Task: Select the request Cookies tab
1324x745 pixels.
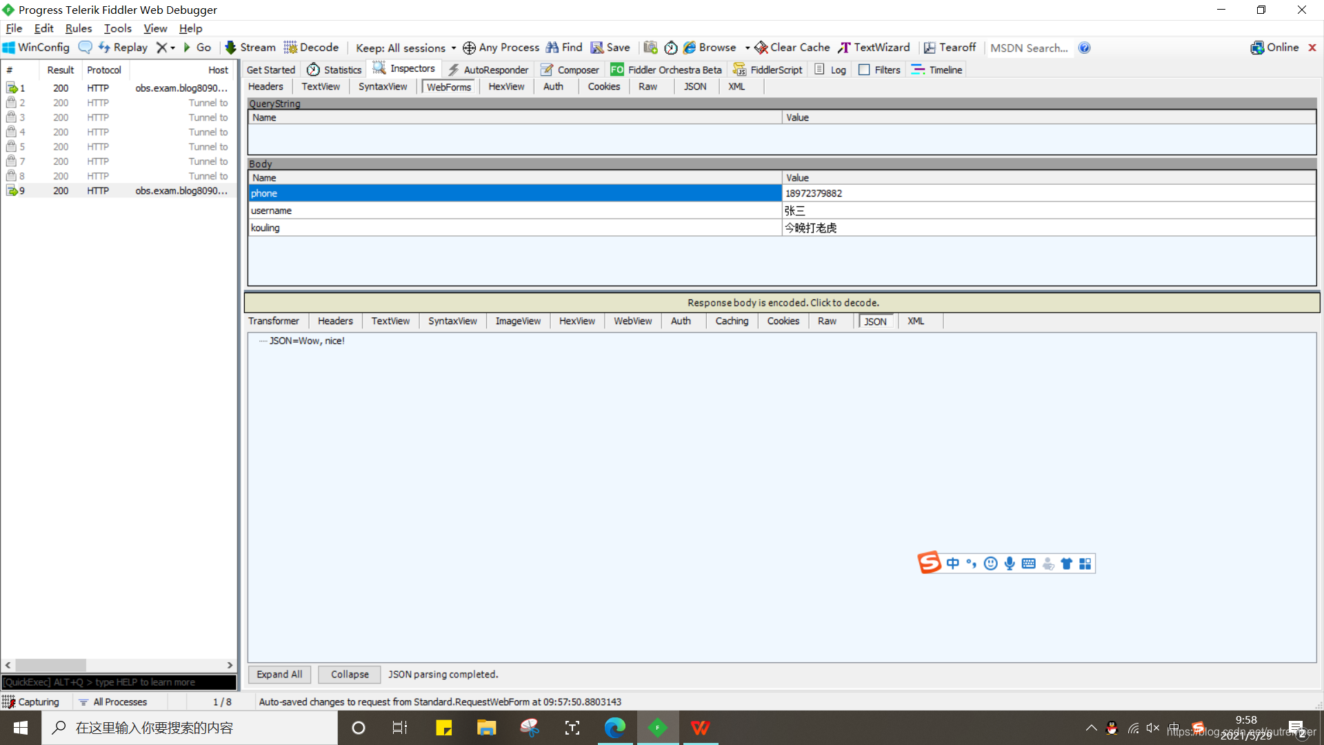Action: 603,86
